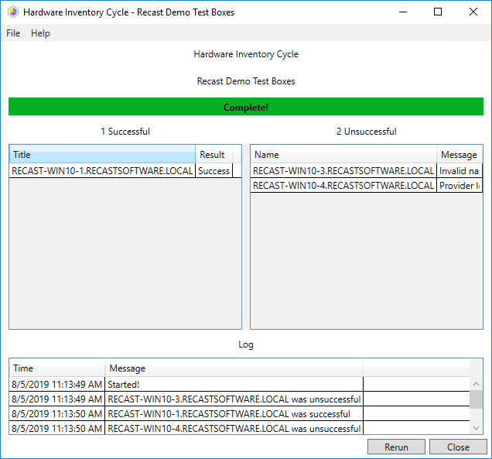Screen dimensions: 492x459
Task: Click the log scrollbar up arrow
Action: (476, 384)
